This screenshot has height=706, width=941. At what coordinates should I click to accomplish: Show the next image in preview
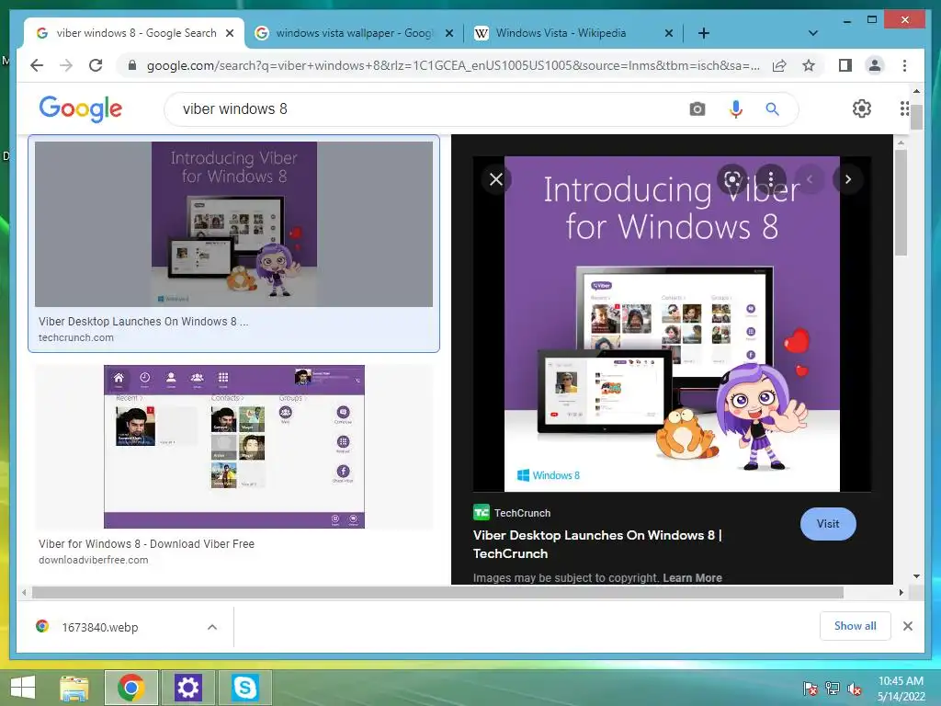pyautogui.click(x=848, y=179)
